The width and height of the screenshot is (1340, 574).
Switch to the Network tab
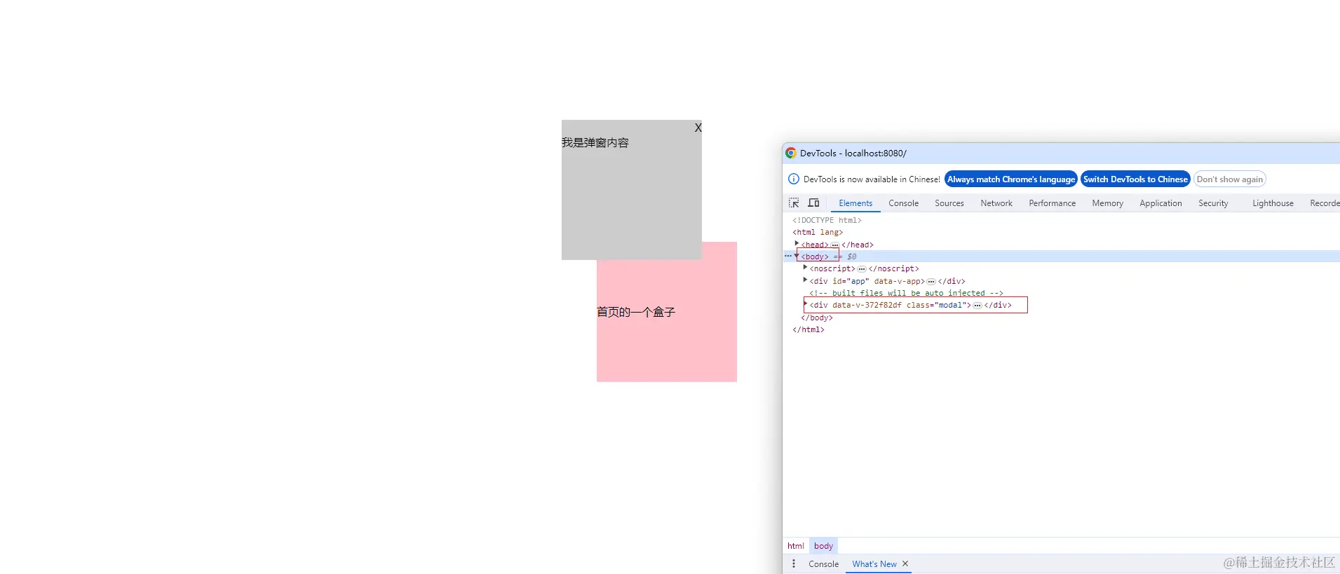click(x=996, y=203)
